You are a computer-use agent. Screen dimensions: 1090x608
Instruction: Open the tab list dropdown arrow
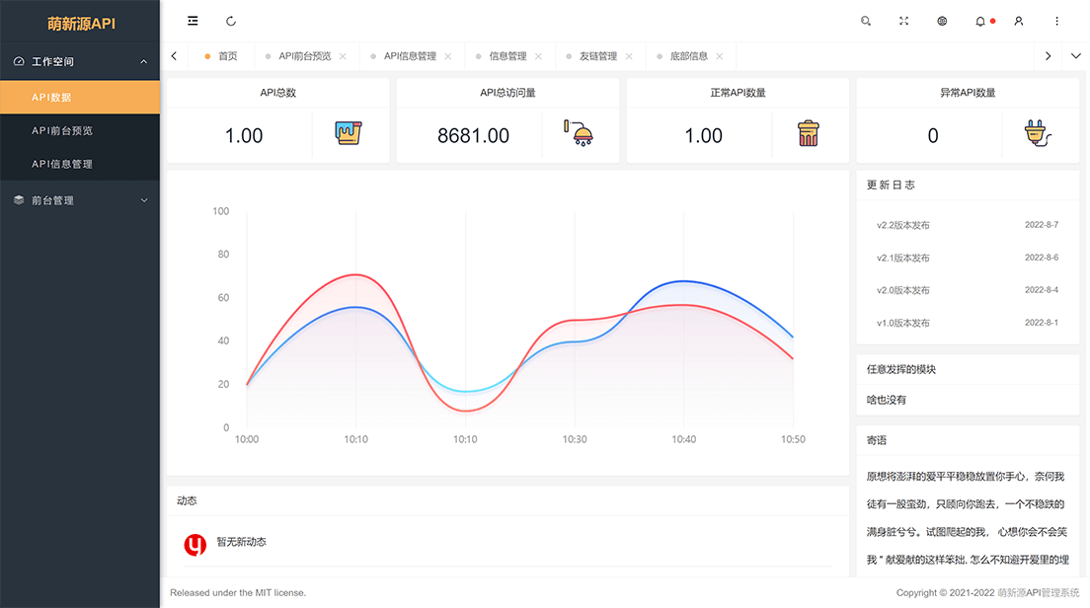coord(1076,56)
